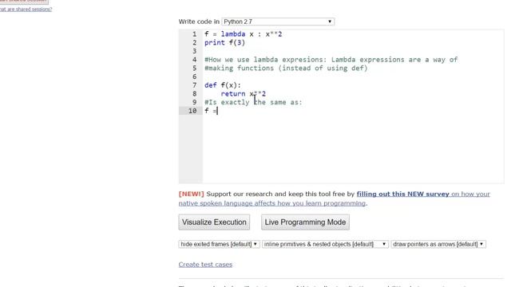Open the Python 2.7 language dropdown
Image resolution: width=511 pixels, height=287 pixels.
tap(278, 22)
